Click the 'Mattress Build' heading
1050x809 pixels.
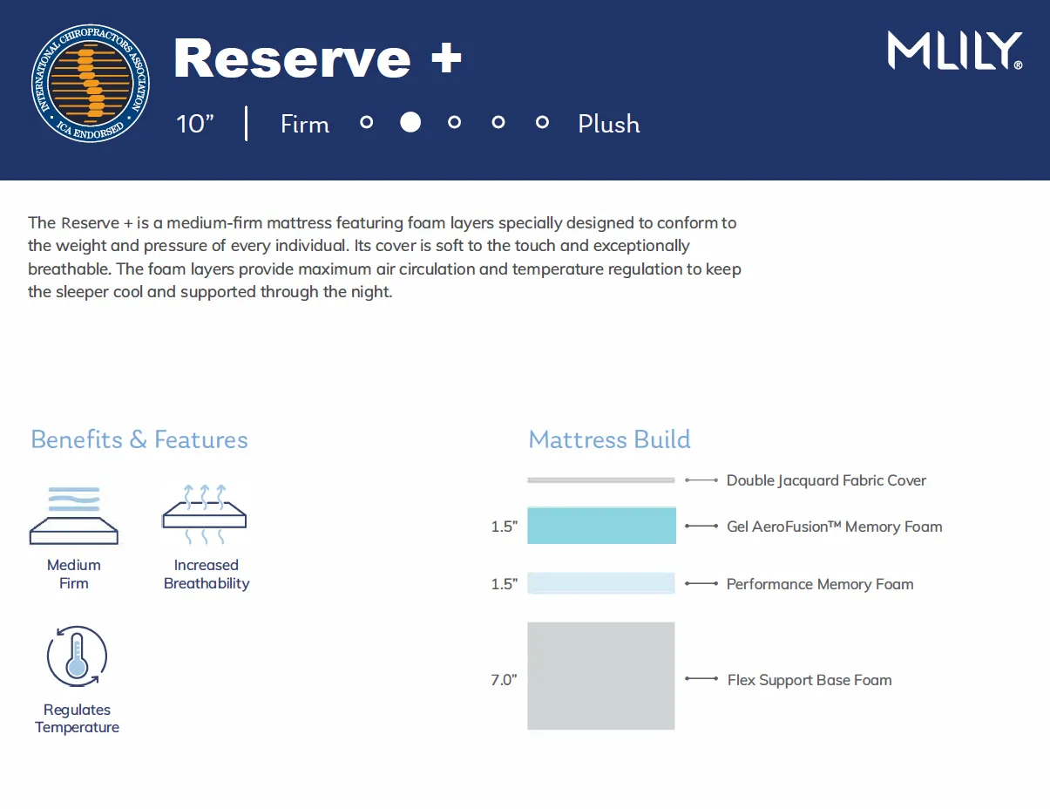click(610, 439)
